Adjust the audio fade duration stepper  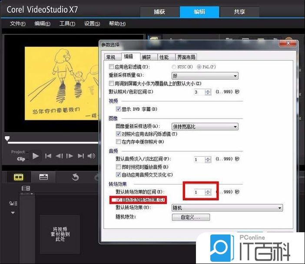coord(208,160)
